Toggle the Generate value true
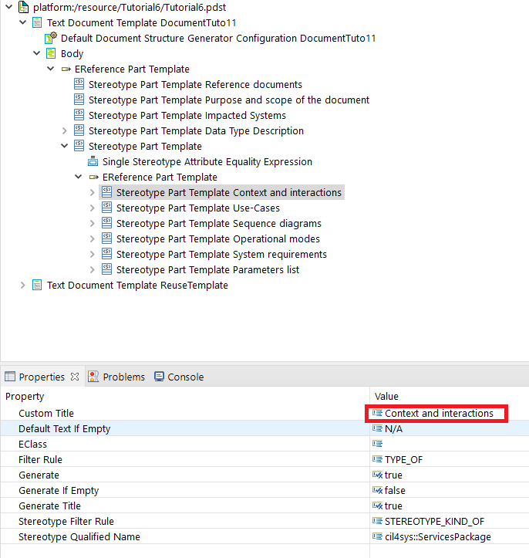Screen dimensions: 529x558 [x=393, y=475]
